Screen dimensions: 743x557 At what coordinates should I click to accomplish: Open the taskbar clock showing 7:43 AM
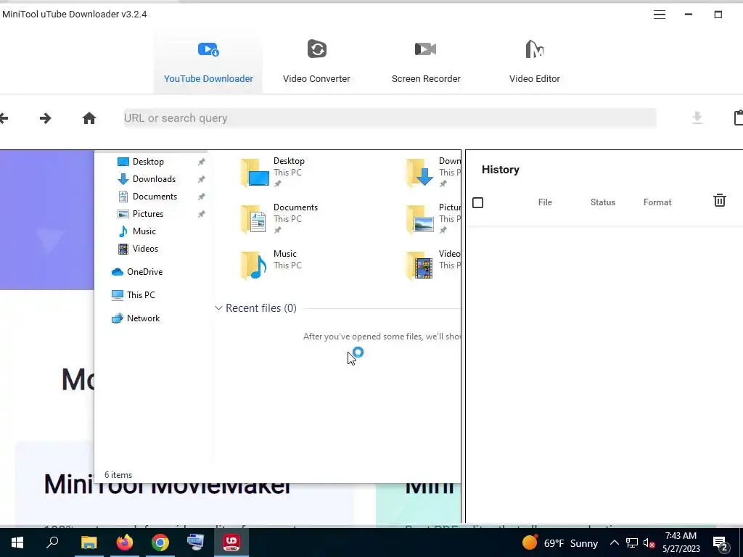[681, 542]
